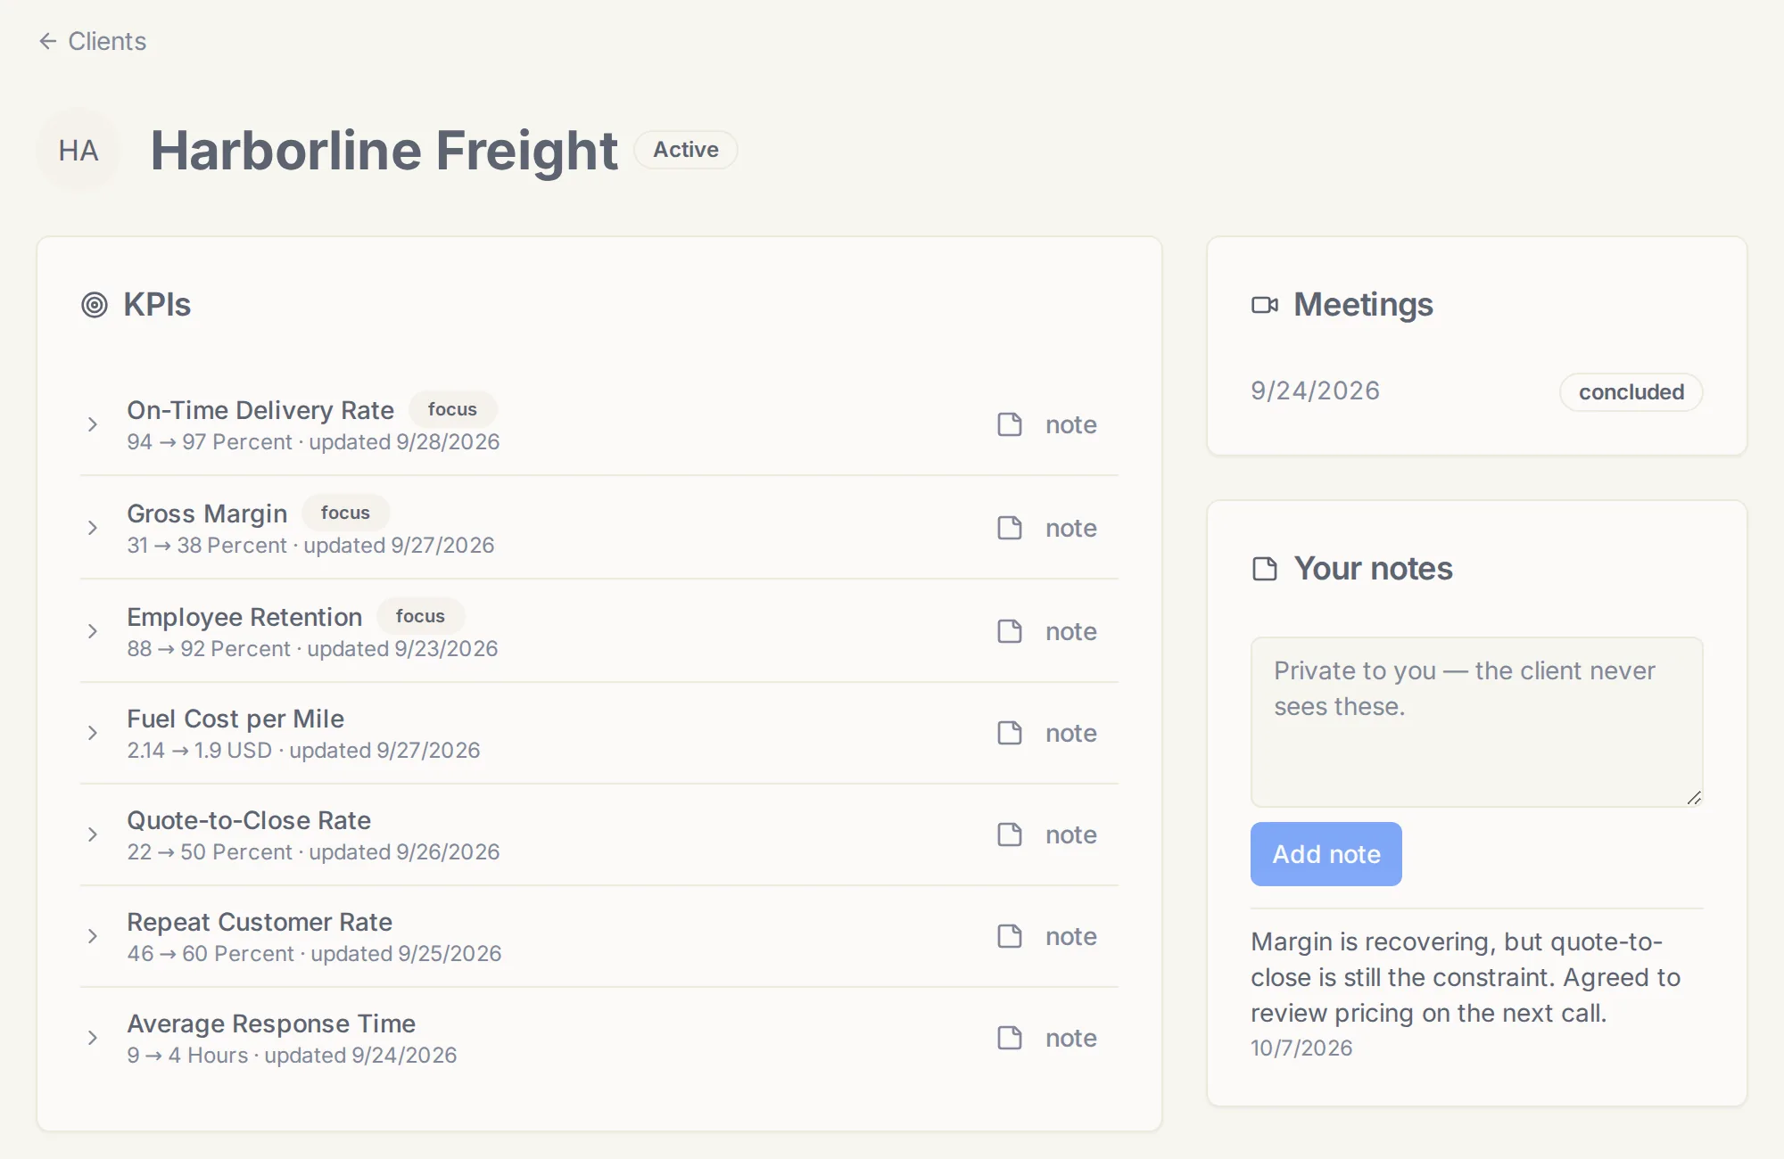Click the Add note button

1326,854
